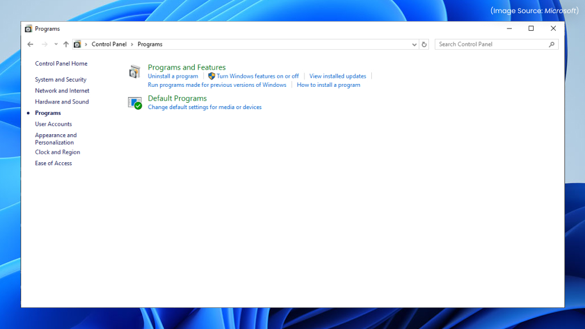Select Hardware and Sound in sidebar

62,102
